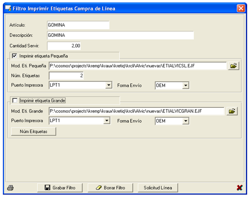Open Puerto Impresora dropdown for large label

[107, 121]
